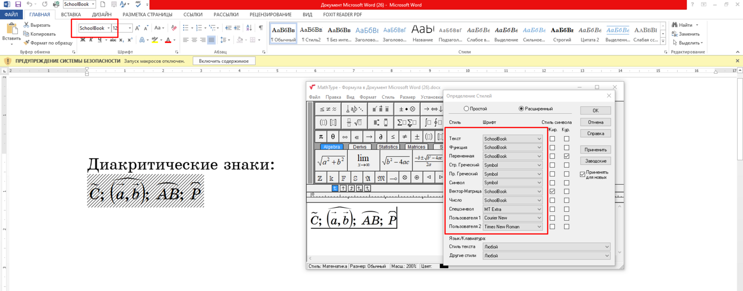Click the partial derivative symbol button
This screenshot has height=291, width=743.
click(380, 137)
